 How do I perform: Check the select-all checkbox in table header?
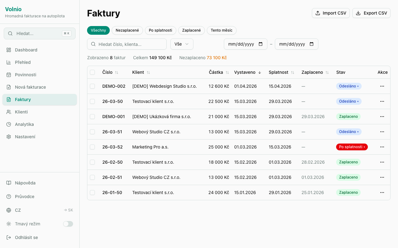[x=92, y=72]
